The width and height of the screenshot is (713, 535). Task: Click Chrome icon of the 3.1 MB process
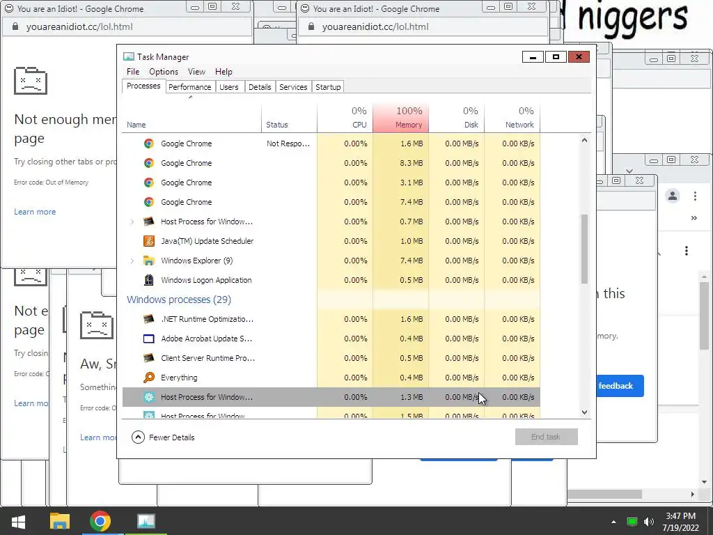pos(149,183)
